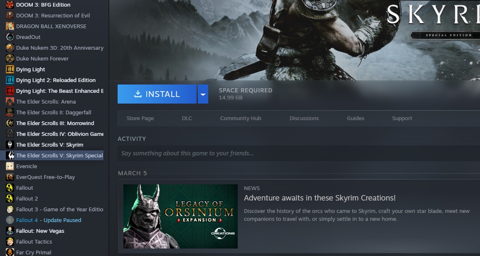Select 'Duke Nukem 3D: 20th Anniversary' entry
This screenshot has width=480, height=256.
point(60,48)
